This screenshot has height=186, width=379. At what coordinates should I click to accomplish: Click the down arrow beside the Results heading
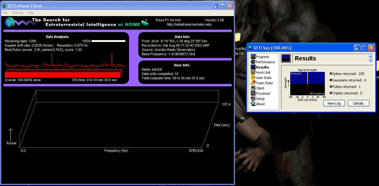click(371, 60)
